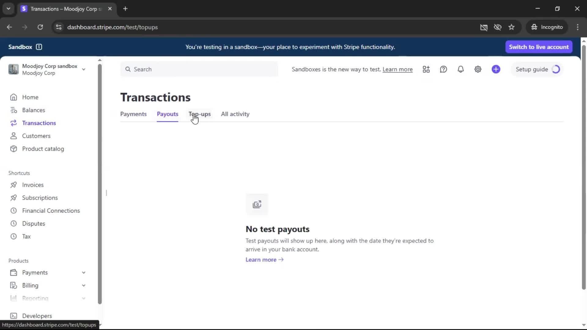Image resolution: width=587 pixels, height=330 pixels.
Task: Expand the Payments products menu
Action: coord(83,273)
